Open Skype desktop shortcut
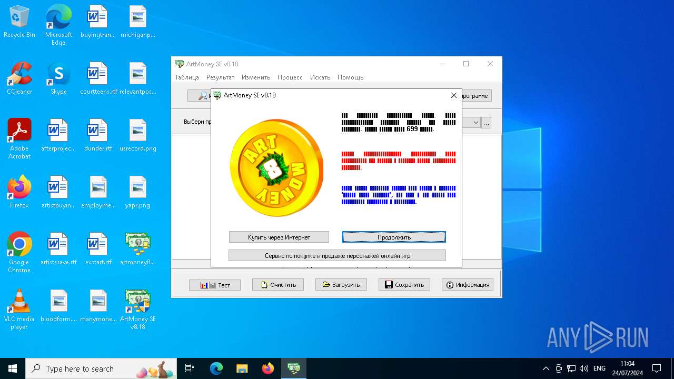674x379 pixels. point(58,78)
